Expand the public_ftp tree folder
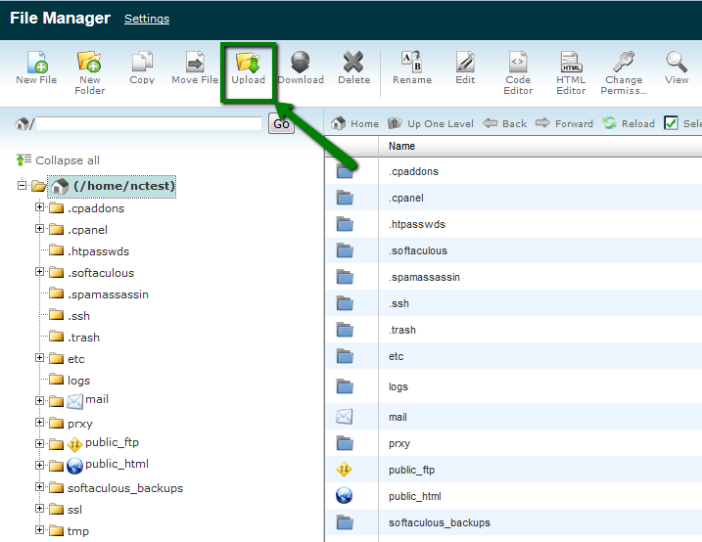This screenshot has height=542, width=702. pyautogui.click(x=39, y=443)
